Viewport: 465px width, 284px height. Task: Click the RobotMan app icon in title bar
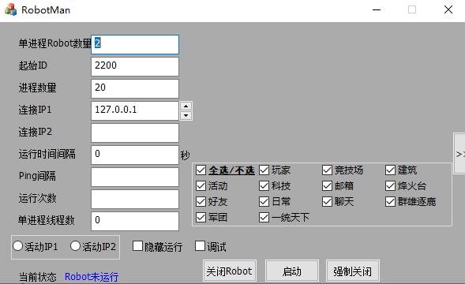(x=11, y=9)
